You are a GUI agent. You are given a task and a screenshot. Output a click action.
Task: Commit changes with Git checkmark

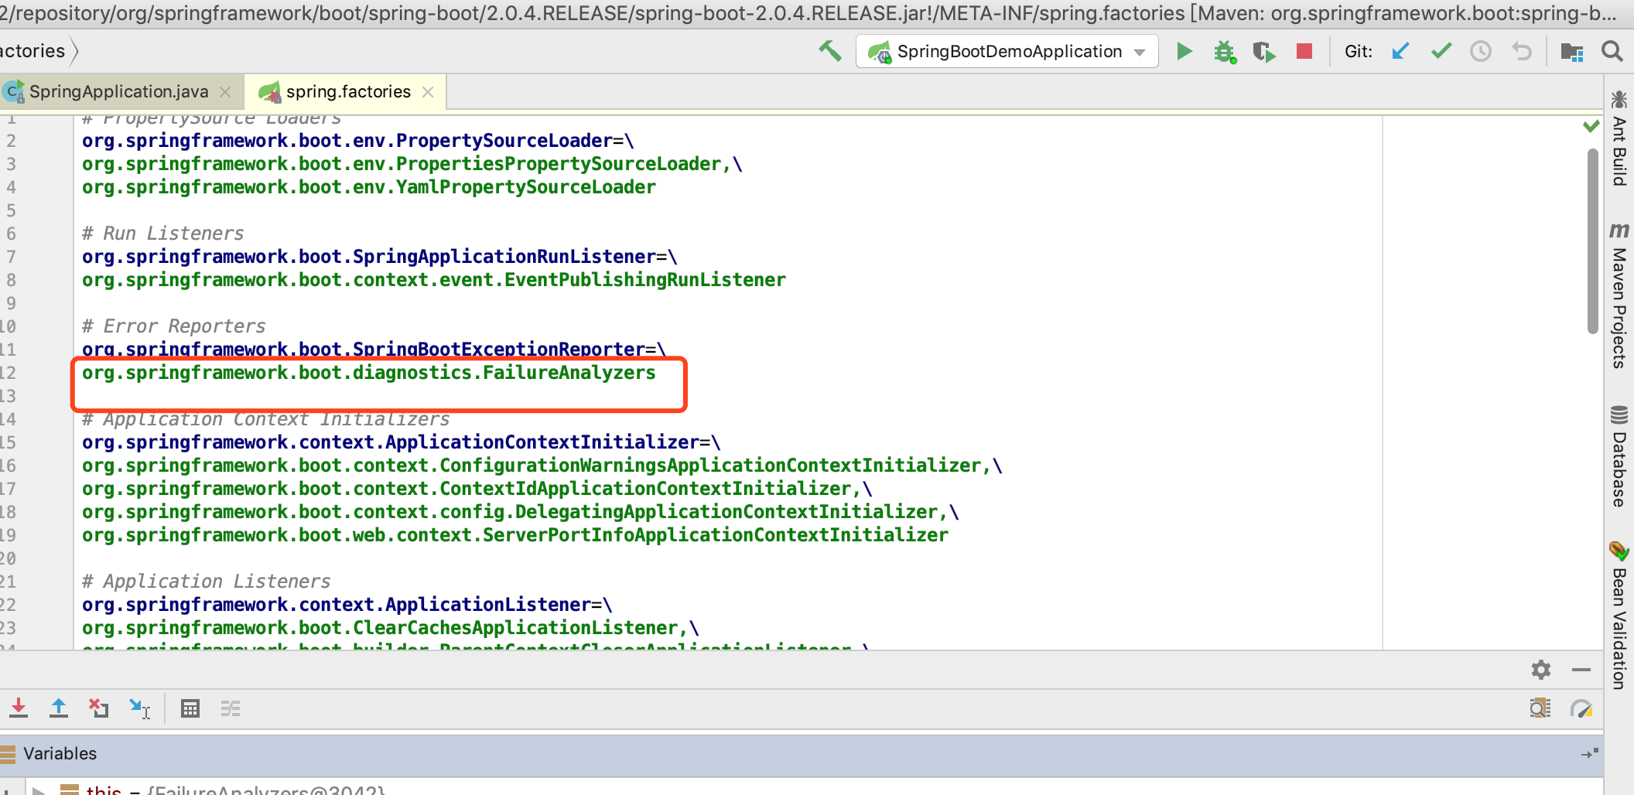pos(1441,52)
